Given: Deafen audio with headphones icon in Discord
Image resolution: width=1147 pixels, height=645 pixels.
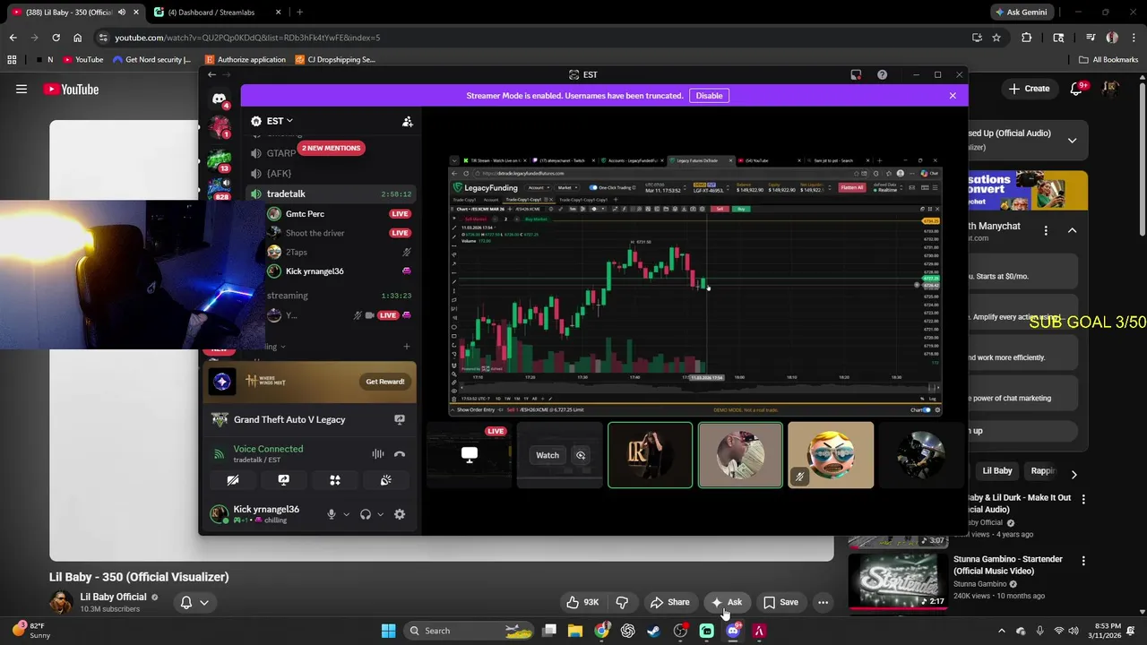Looking at the screenshot, I should pos(366,514).
